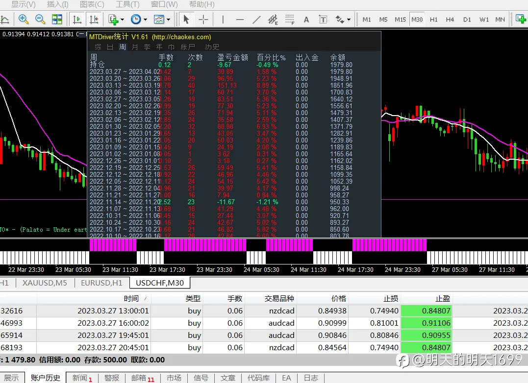528x383 pixels.
Task: Open the Periods clock dropdown arrow
Action: (146, 20)
